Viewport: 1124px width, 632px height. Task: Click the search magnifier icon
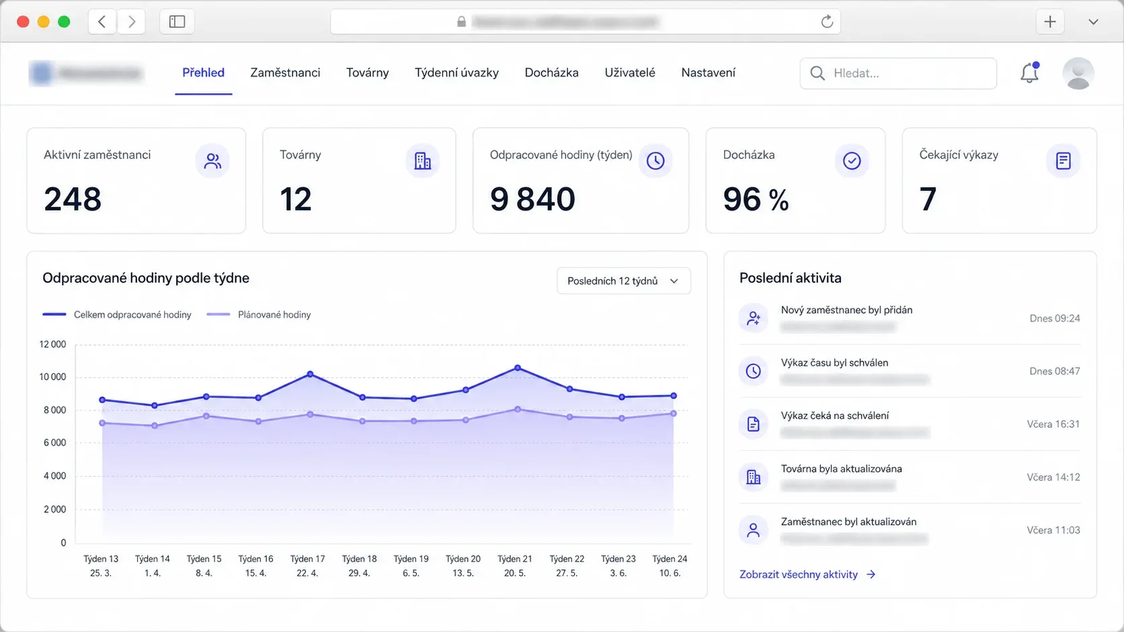coord(817,73)
